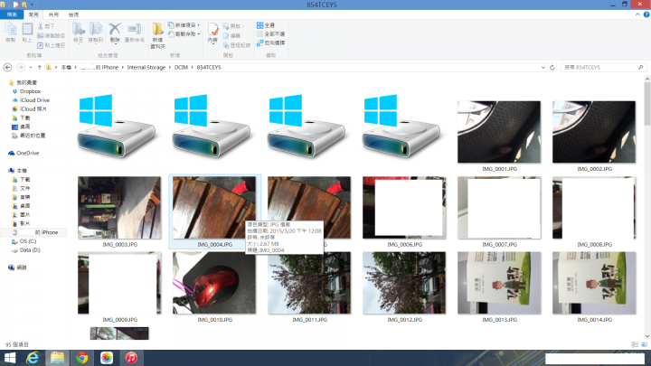Open the Windows Start button
The width and height of the screenshot is (651, 366).
(10, 358)
